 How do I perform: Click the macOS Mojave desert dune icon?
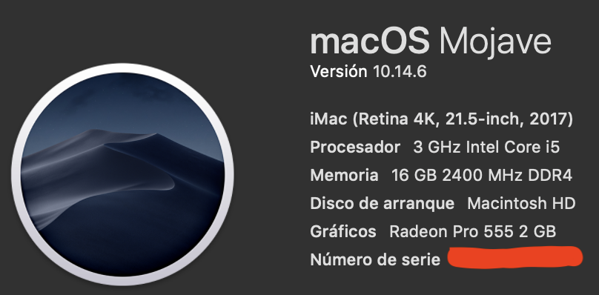[122, 175]
